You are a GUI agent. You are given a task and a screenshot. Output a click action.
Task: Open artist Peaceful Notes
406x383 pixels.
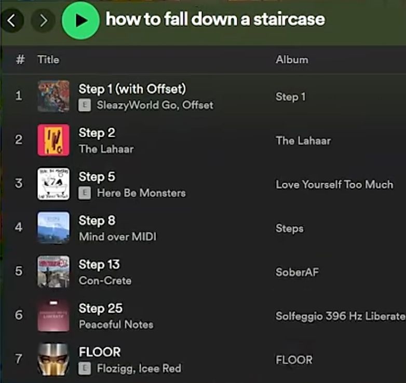pos(116,324)
